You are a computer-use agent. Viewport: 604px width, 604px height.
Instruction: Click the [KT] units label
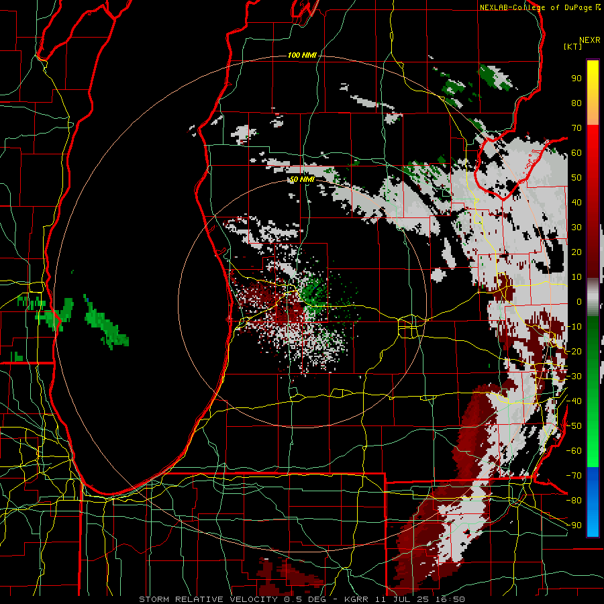(572, 46)
